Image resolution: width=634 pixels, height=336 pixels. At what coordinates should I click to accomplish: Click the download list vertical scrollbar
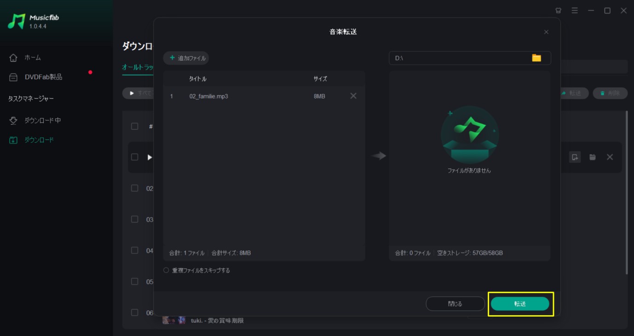click(x=627, y=192)
